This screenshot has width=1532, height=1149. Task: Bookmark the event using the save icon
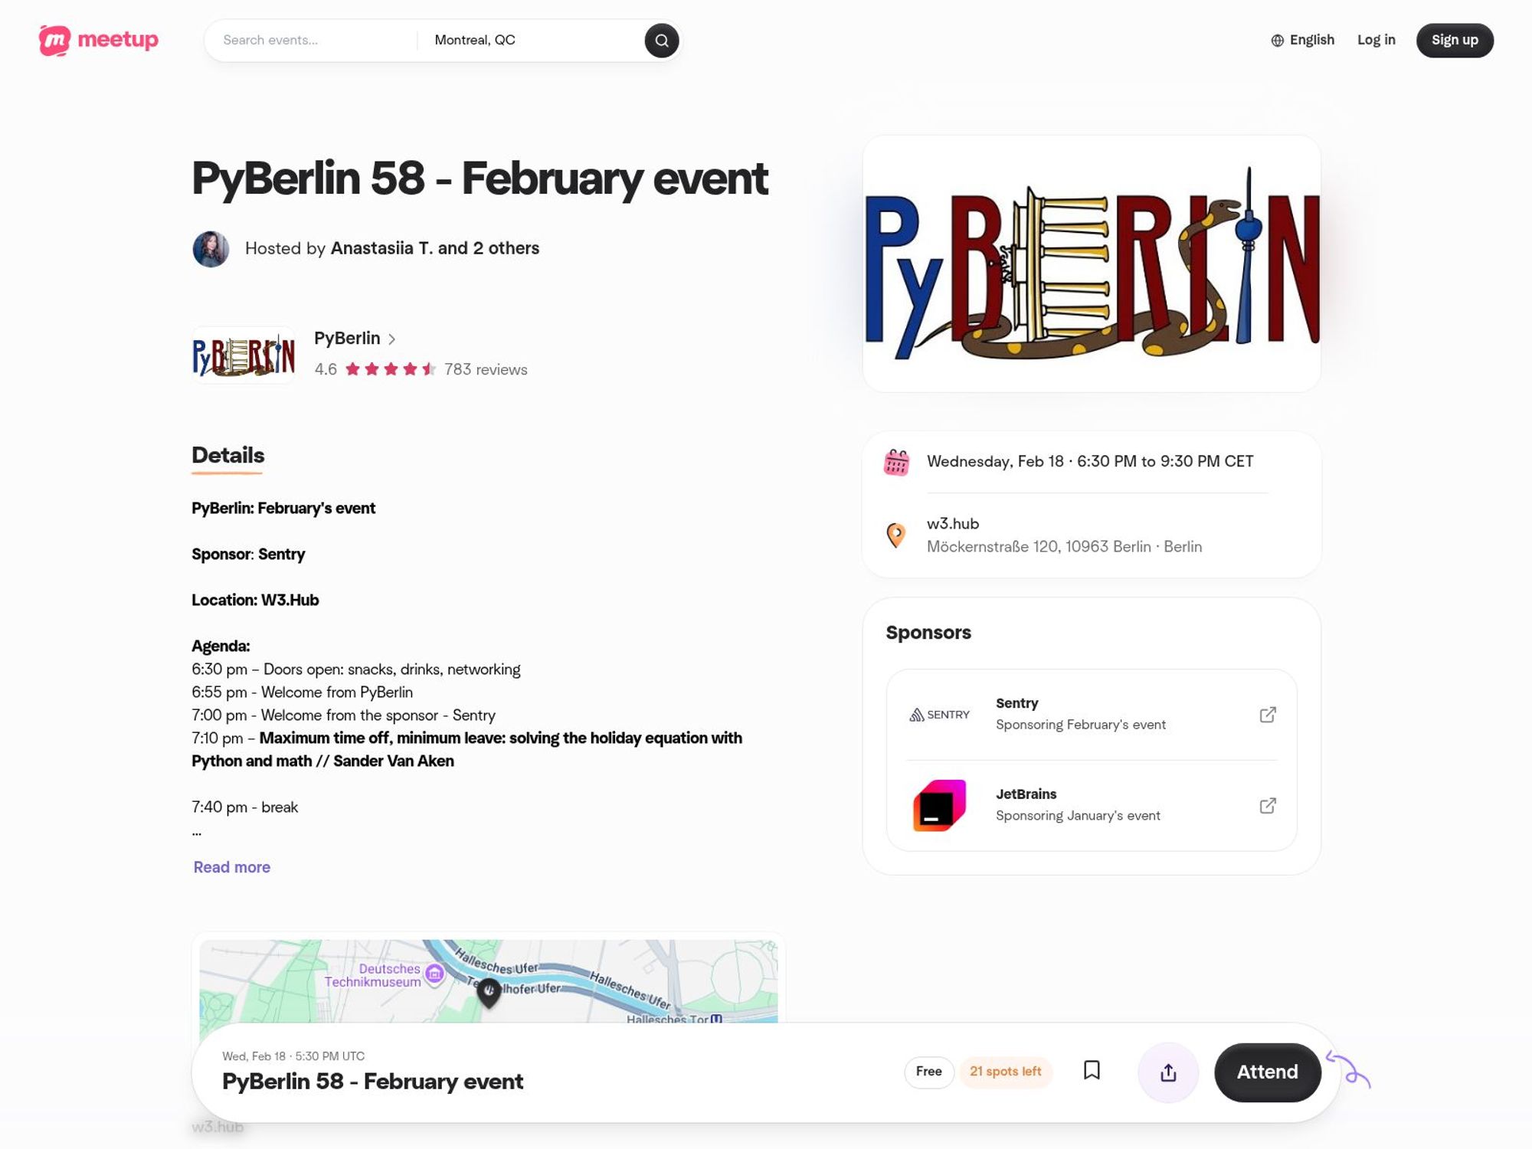pyautogui.click(x=1092, y=1072)
